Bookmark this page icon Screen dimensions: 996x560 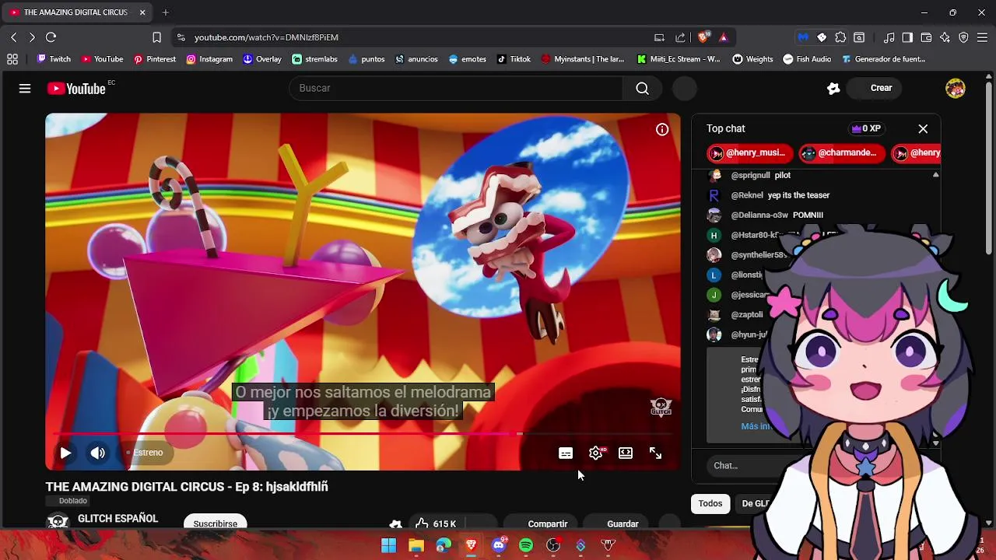point(156,37)
